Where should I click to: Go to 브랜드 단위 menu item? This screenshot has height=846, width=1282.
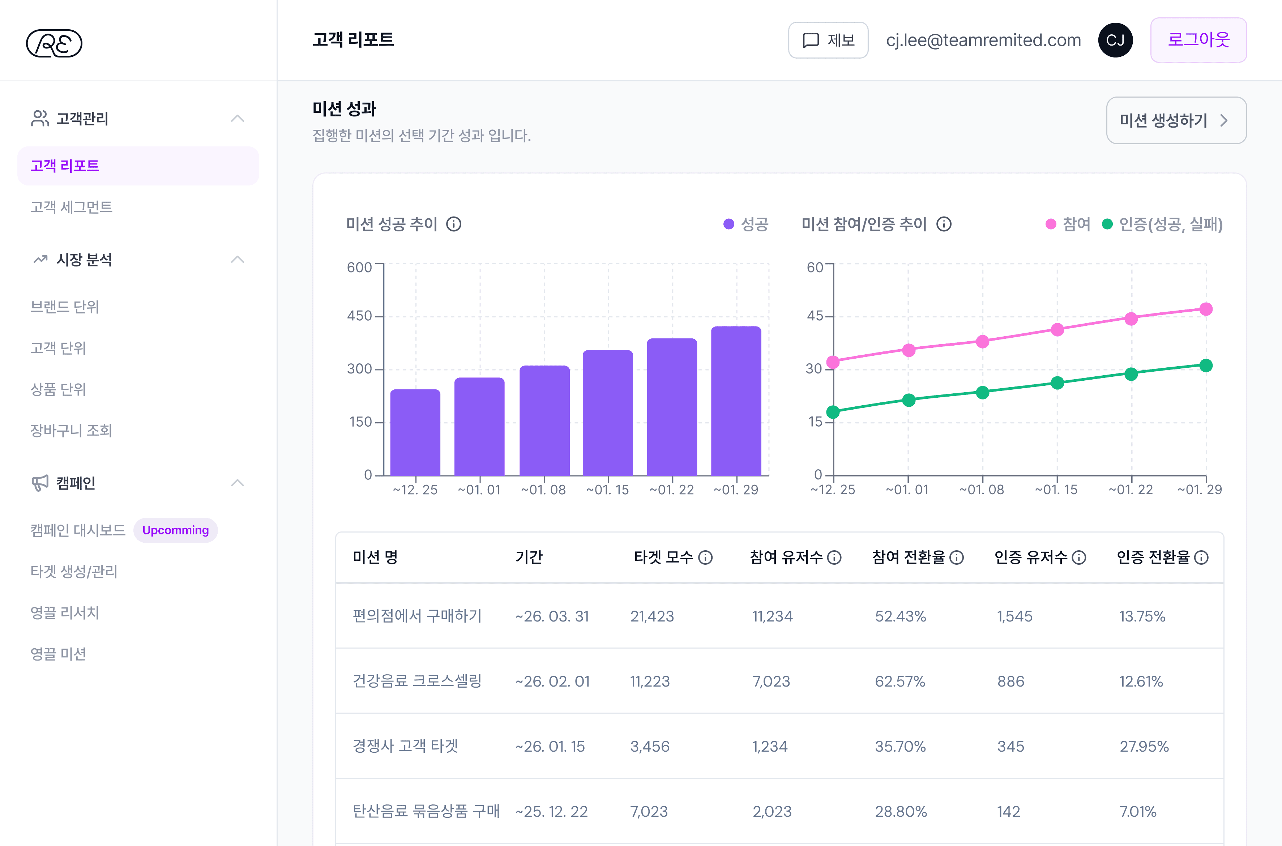65,307
